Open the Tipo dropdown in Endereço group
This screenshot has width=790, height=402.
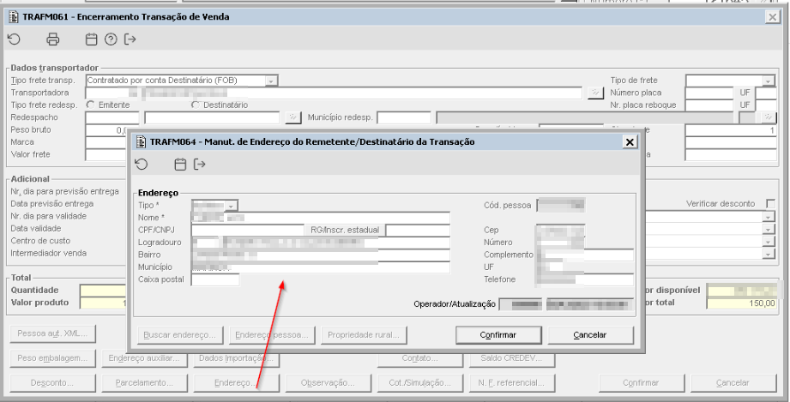(231, 206)
